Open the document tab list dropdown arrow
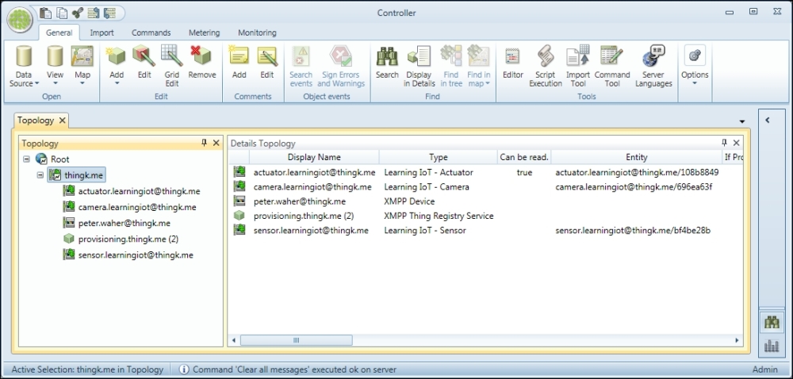 coord(742,122)
